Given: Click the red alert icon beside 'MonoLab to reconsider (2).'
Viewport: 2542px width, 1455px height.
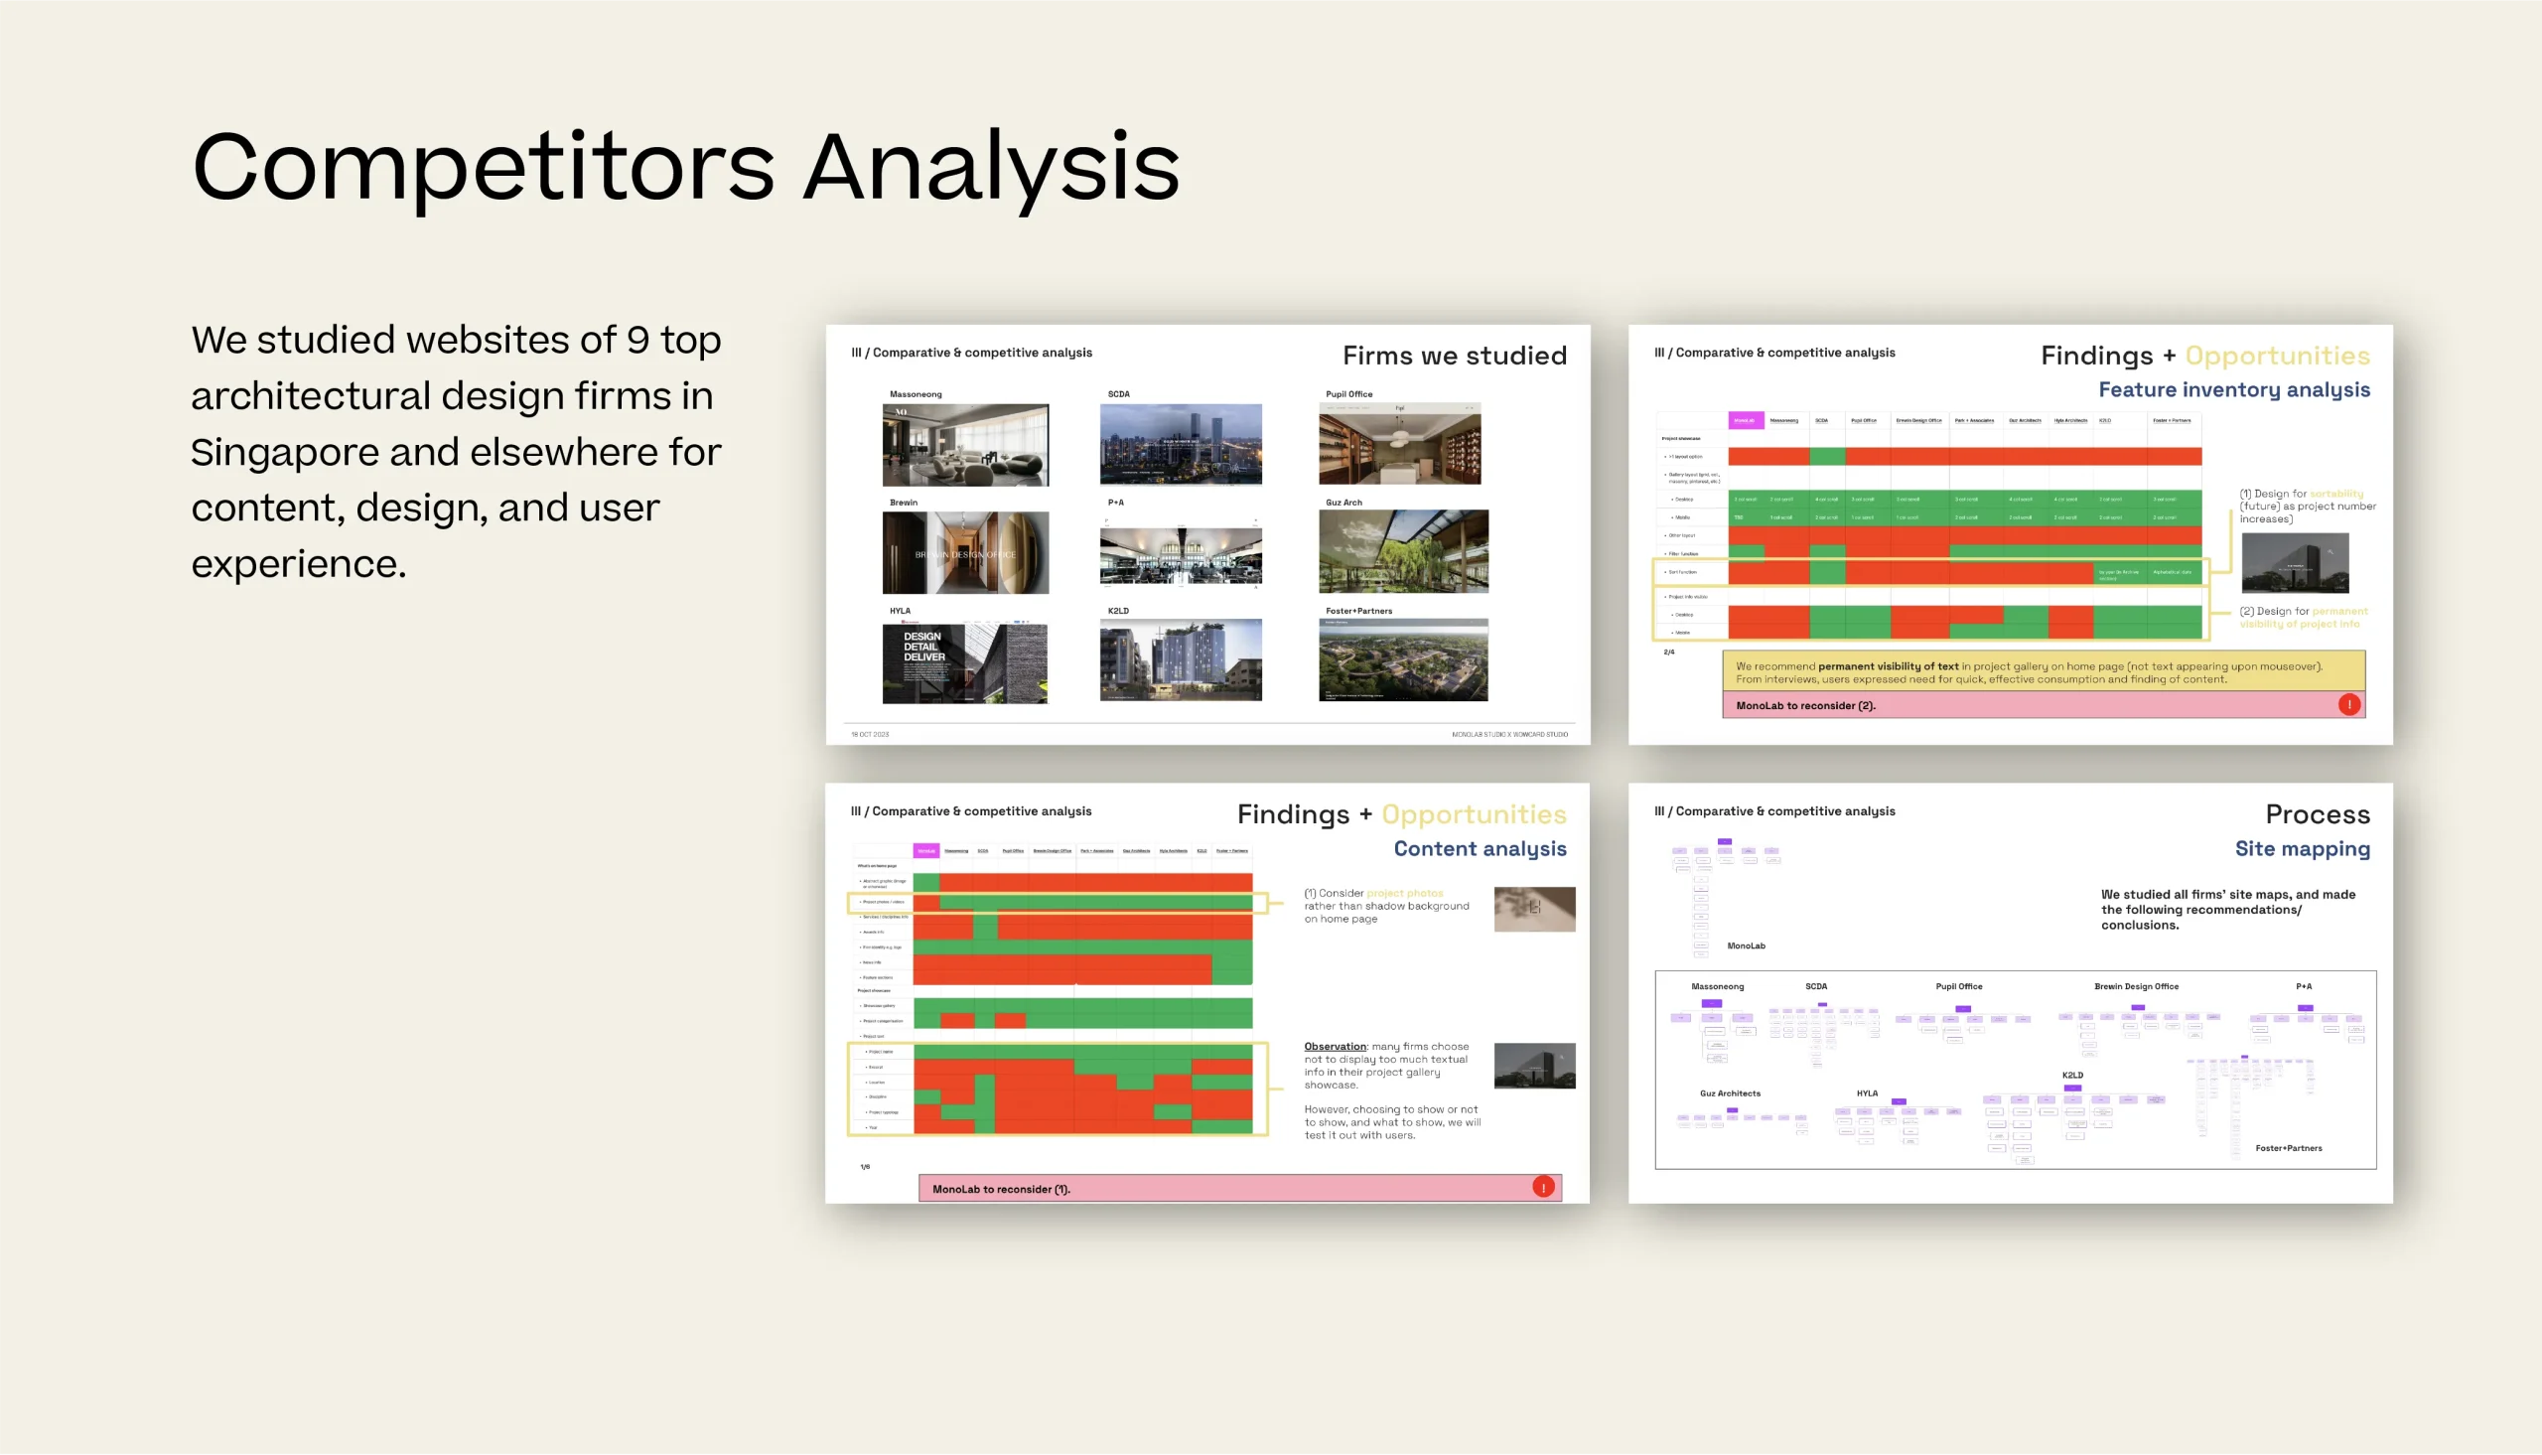Looking at the screenshot, I should pyautogui.click(x=2348, y=704).
